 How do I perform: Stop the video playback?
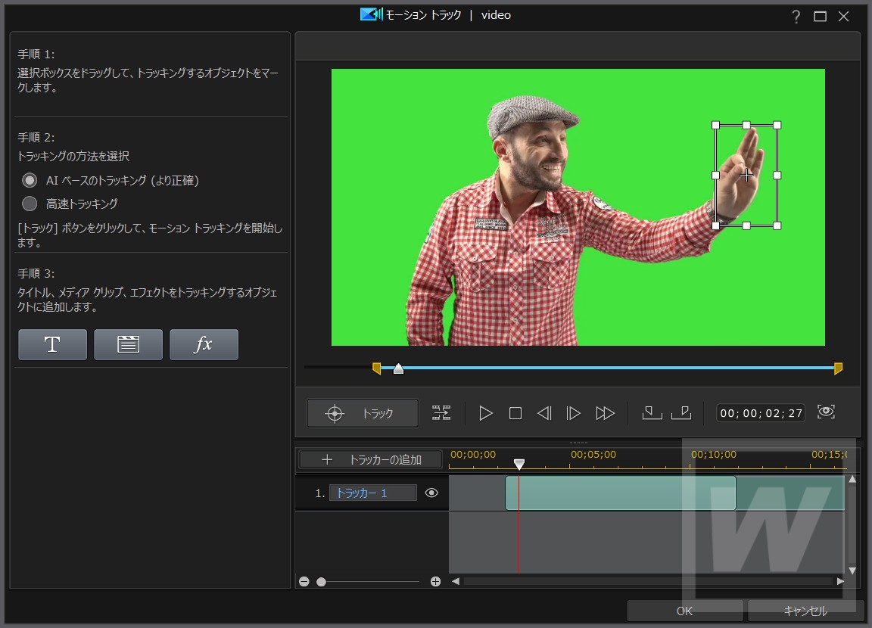coord(515,413)
